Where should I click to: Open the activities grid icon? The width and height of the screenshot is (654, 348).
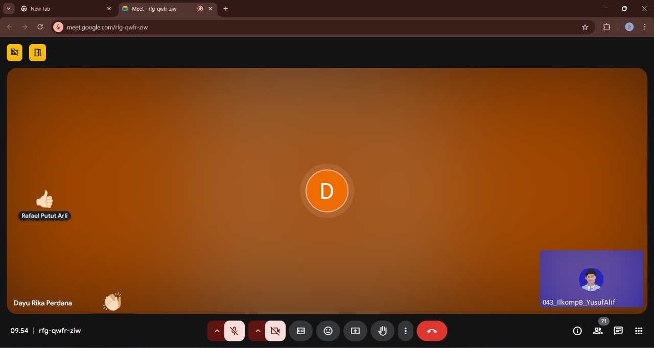click(x=639, y=331)
